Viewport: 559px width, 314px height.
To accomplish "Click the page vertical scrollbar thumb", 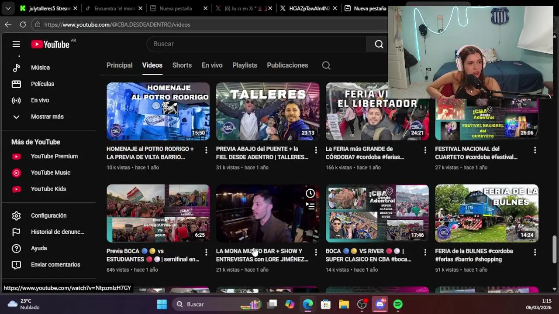I will [x=555, y=250].
